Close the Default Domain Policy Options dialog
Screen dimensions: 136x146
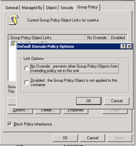click(129, 46)
